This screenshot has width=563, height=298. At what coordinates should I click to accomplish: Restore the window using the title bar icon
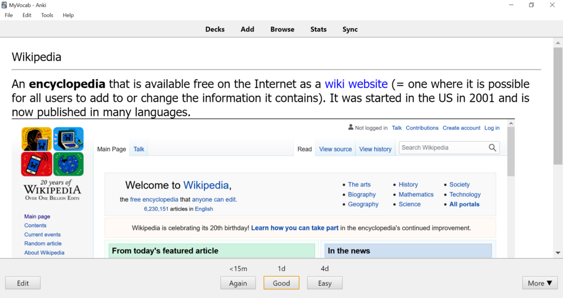[x=532, y=5]
